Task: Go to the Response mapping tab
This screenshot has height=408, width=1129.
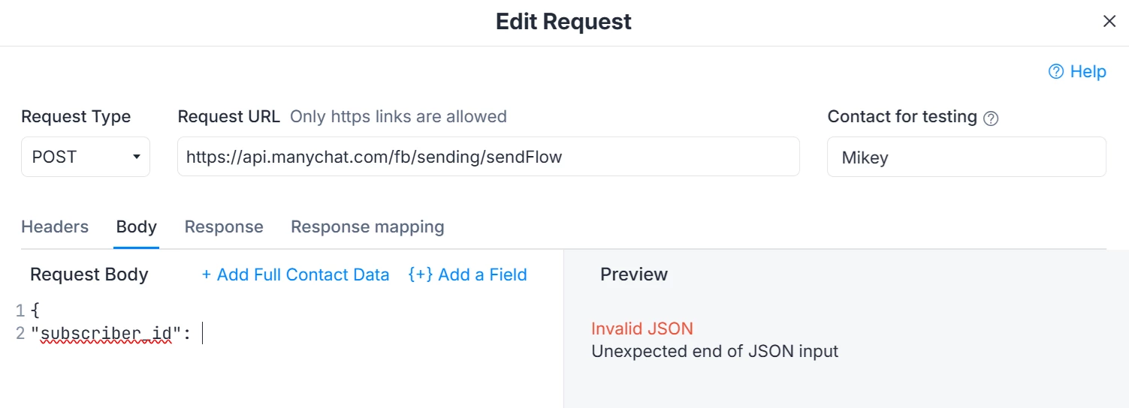Action: pyautogui.click(x=367, y=226)
